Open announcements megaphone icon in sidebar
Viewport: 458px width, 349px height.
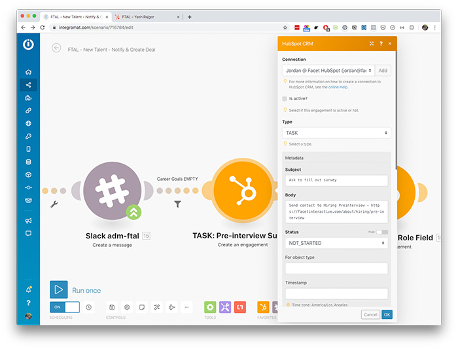28,221
